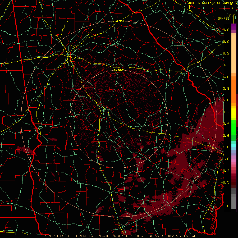238x238 pixels.
Task: Click the 9.0 value on color scale
Action: [x=226, y=42]
